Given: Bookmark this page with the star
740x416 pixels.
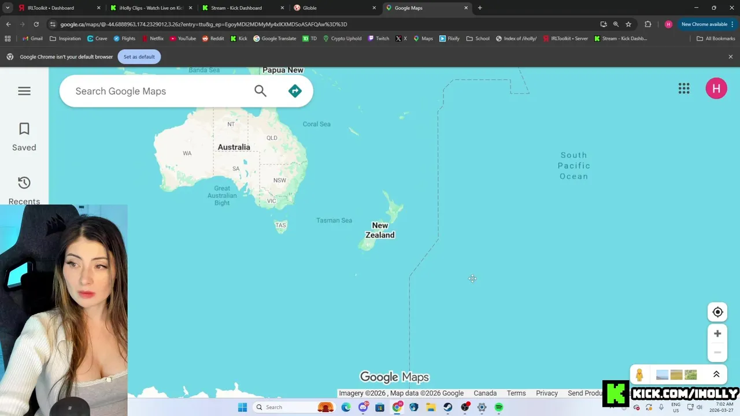Looking at the screenshot, I should (628, 24).
